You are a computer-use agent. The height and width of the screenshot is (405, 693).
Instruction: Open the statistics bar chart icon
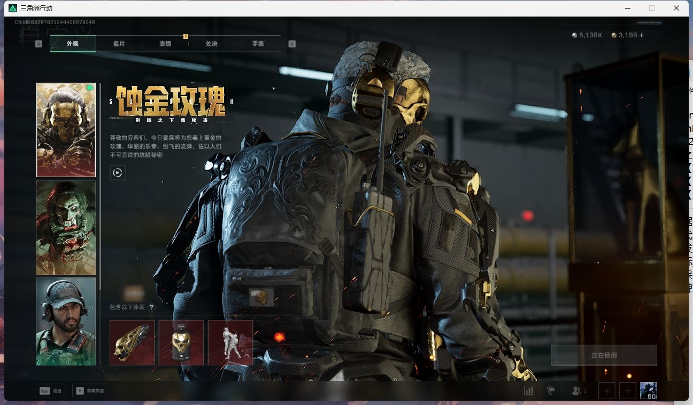[x=528, y=391]
